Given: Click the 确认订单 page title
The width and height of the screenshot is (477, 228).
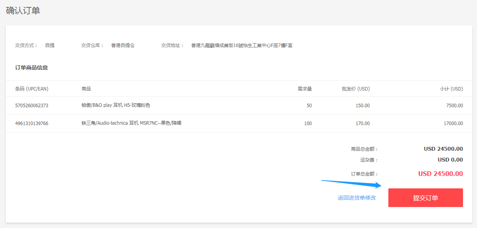Looking at the screenshot, I should coord(23,11).
